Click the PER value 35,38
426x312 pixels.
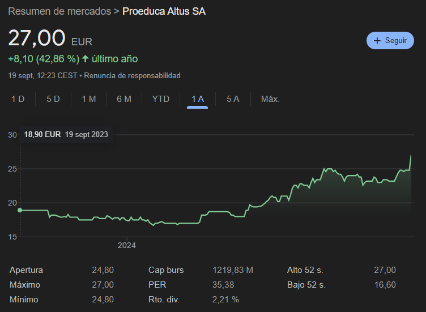[x=223, y=285]
